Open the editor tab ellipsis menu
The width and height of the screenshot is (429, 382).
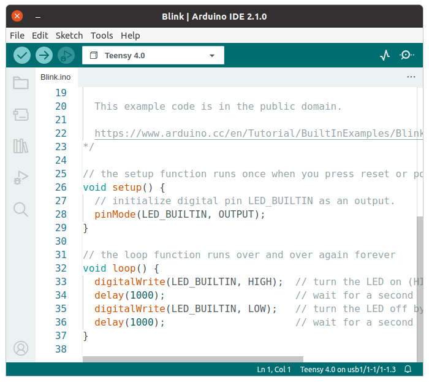click(x=411, y=77)
